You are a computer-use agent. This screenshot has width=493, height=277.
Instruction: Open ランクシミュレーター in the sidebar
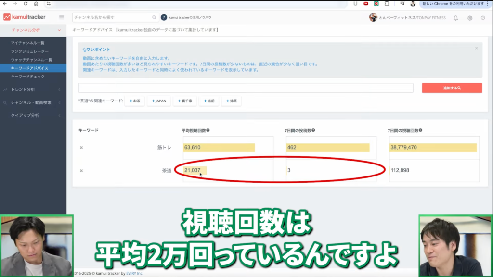tap(29, 51)
